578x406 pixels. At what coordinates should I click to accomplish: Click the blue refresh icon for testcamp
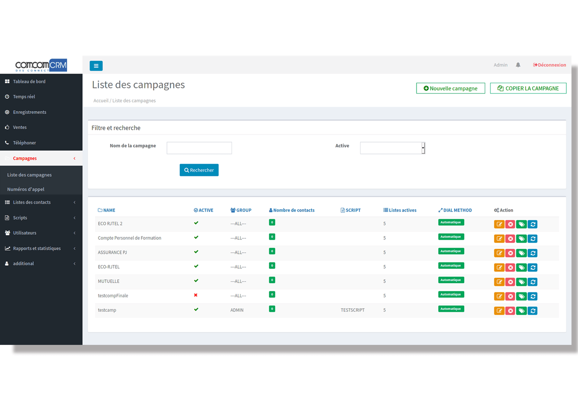tap(532, 311)
